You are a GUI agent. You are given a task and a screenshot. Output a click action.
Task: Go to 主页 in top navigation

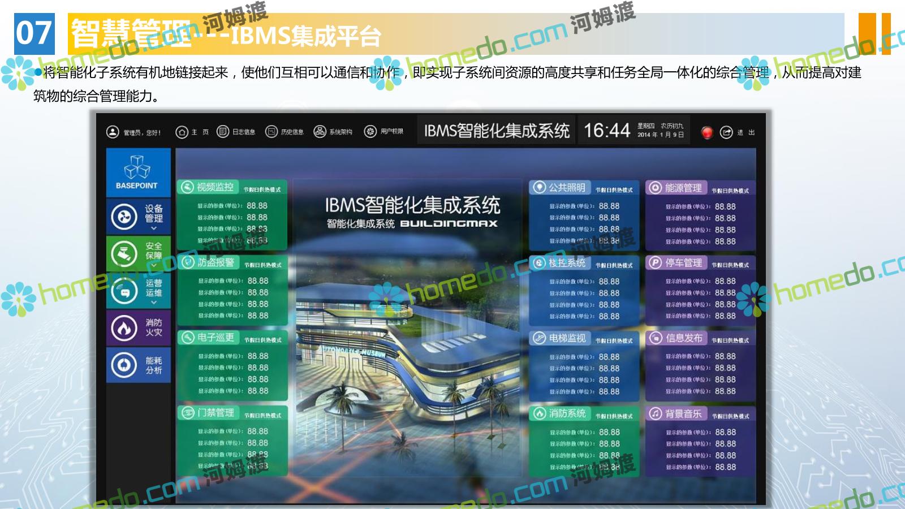click(x=192, y=132)
